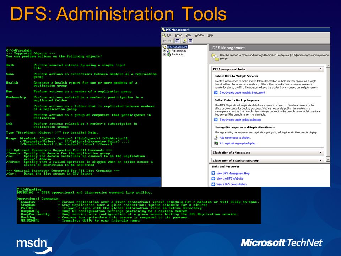This screenshot has width=341, height=256.
Task: Click the task pane scrollbar down arrow
Action: (328, 160)
